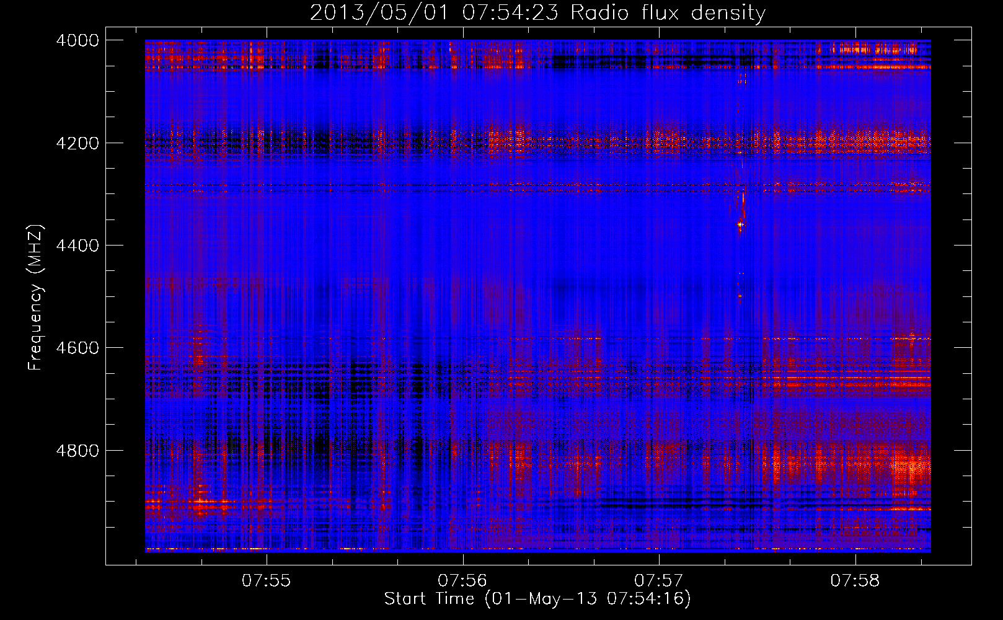Click the 4400 frequency axis label
The image size is (1003, 620).
coord(77,246)
